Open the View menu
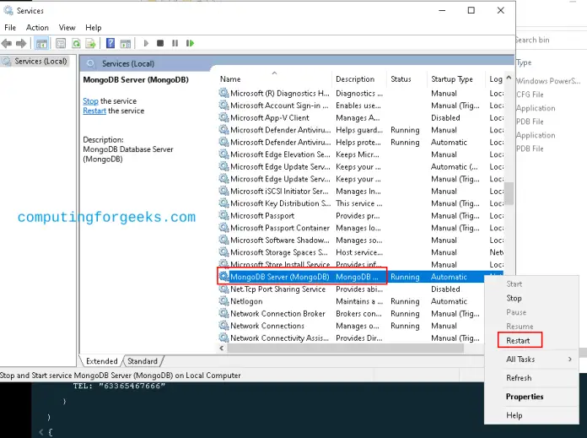This screenshot has height=438, width=587. [x=67, y=28]
